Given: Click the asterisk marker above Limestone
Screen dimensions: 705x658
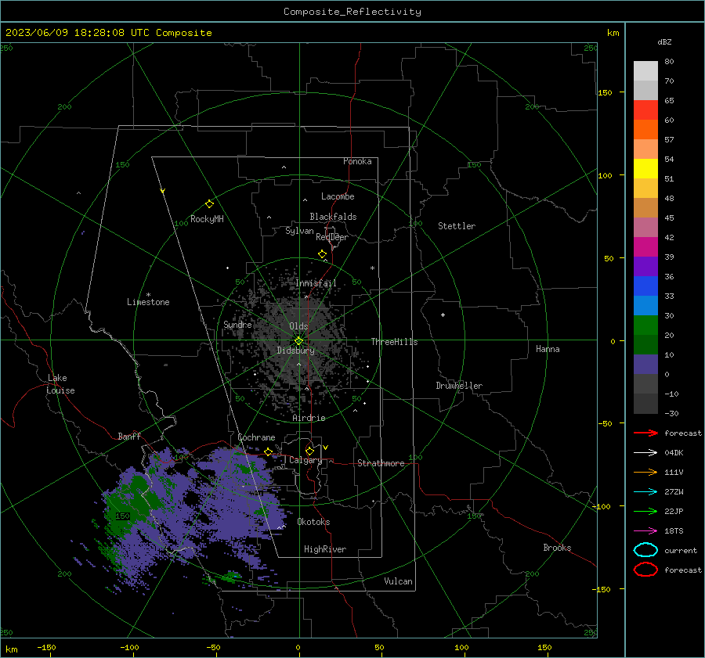Looking at the screenshot, I should click(148, 295).
